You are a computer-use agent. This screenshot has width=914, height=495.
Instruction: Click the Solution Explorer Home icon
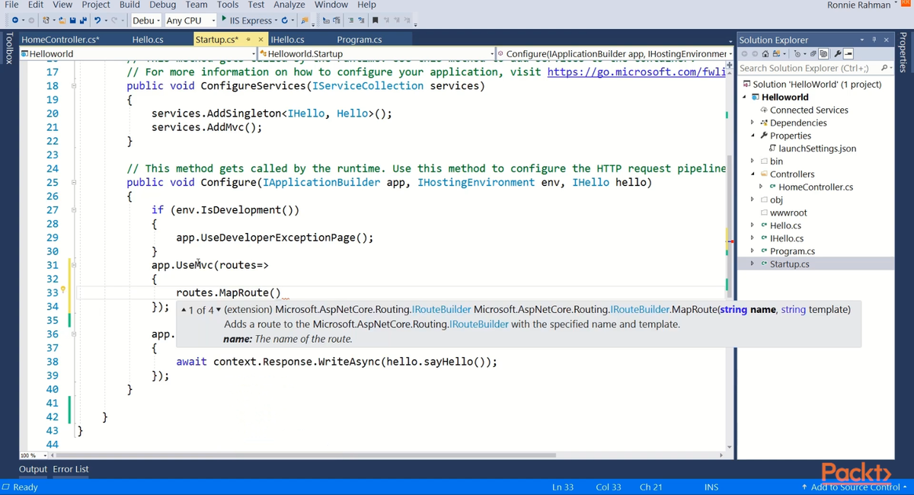[765, 54]
